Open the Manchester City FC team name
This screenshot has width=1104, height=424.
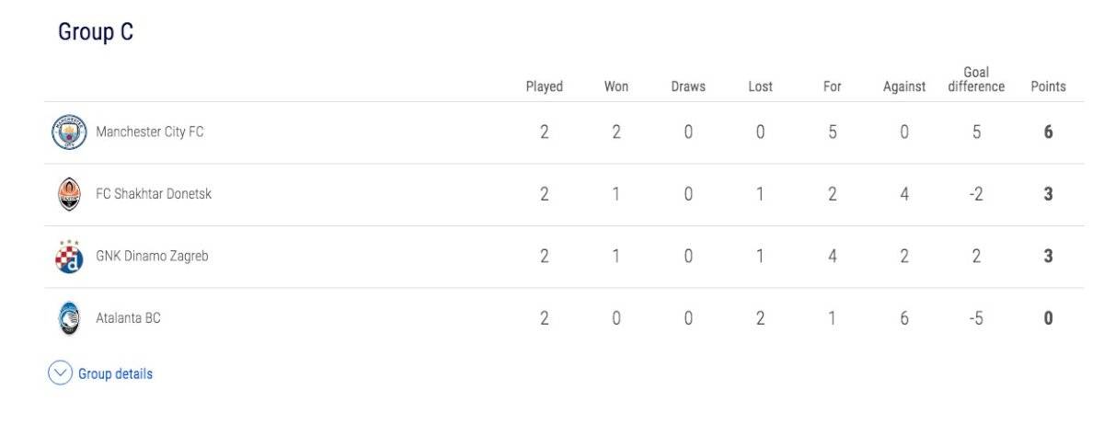[x=150, y=132]
